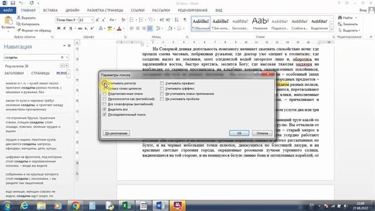Uncheck 'Выделить все' option
The height and width of the screenshot is (211, 375).
click(104, 110)
